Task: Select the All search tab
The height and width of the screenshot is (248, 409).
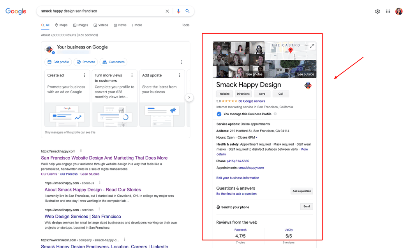Action: coord(45,25)
